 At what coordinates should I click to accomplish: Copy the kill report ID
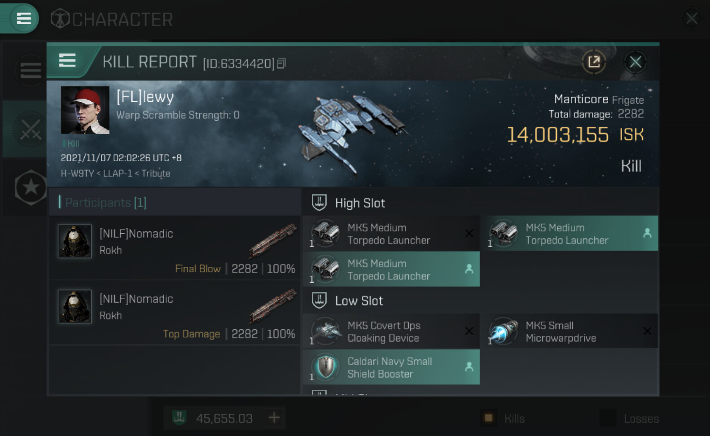coord(281,63)
